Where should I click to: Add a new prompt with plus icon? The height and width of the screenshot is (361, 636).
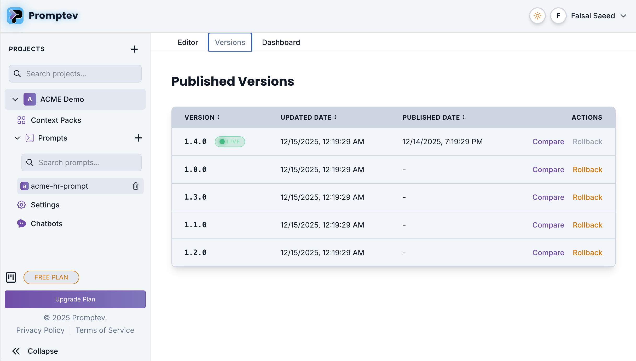[138, 138]
